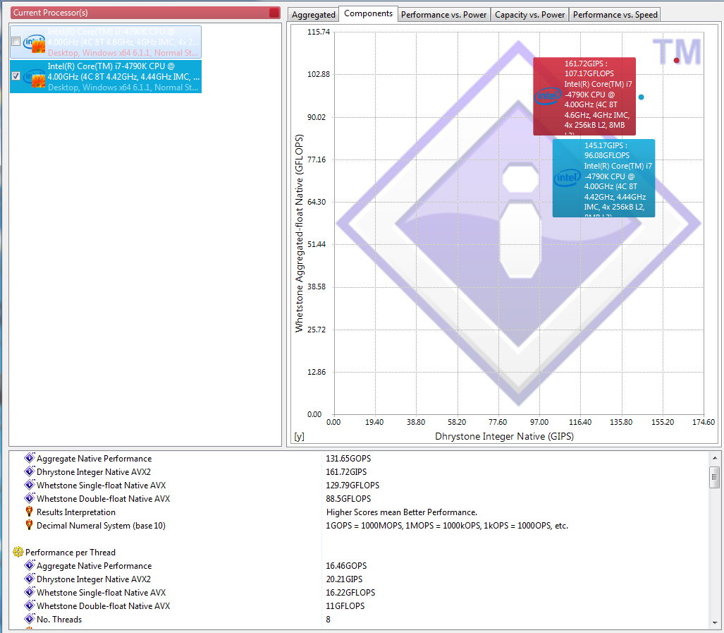Click the diamond icon beside No. Threads

[30, 619]
